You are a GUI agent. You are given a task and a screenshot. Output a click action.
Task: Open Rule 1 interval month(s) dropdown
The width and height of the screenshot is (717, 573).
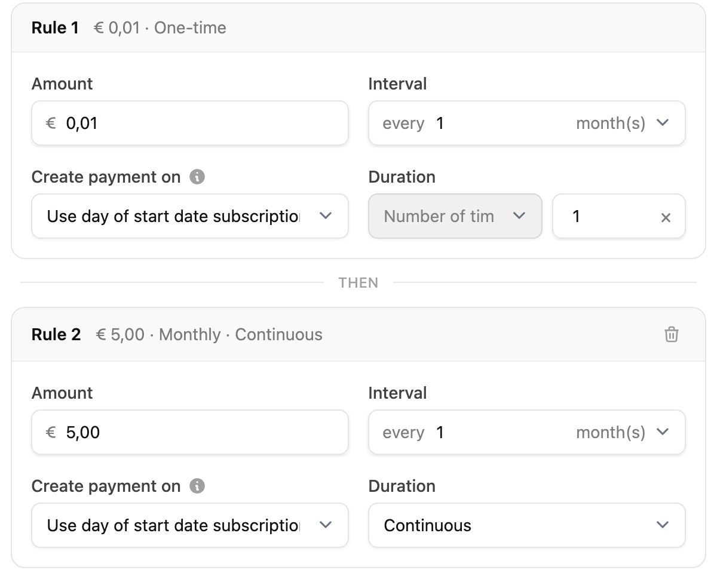(x=622, y=123)
